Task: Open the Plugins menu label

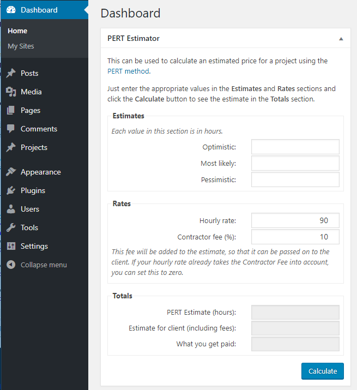Action: pyautogui.click(x=33, y=191)
